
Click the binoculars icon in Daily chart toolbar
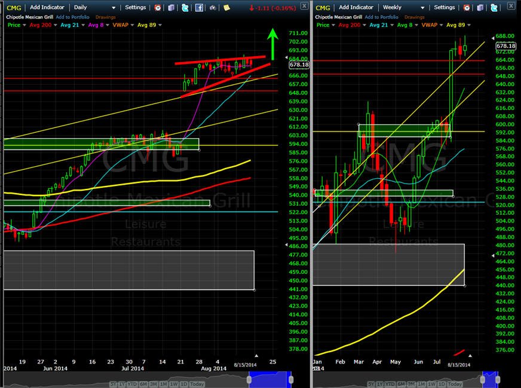coord(213,8)
